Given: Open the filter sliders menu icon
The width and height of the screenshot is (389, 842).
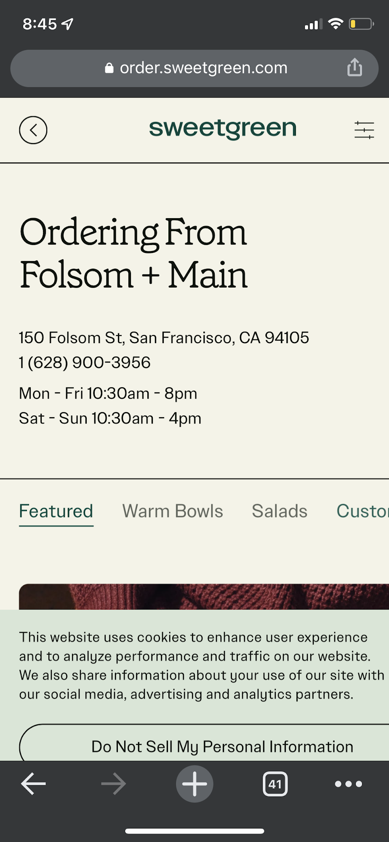Looking at the screenshot, I should point(364,130).
